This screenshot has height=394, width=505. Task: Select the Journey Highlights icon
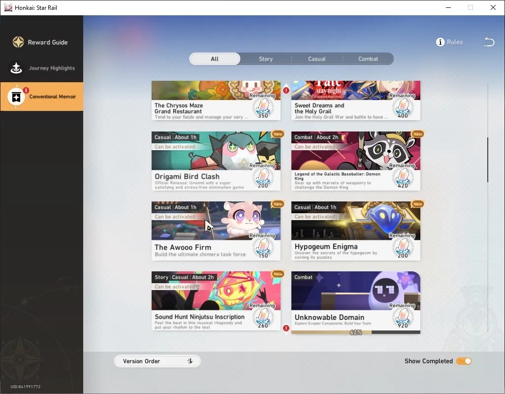tap(16, 68)
